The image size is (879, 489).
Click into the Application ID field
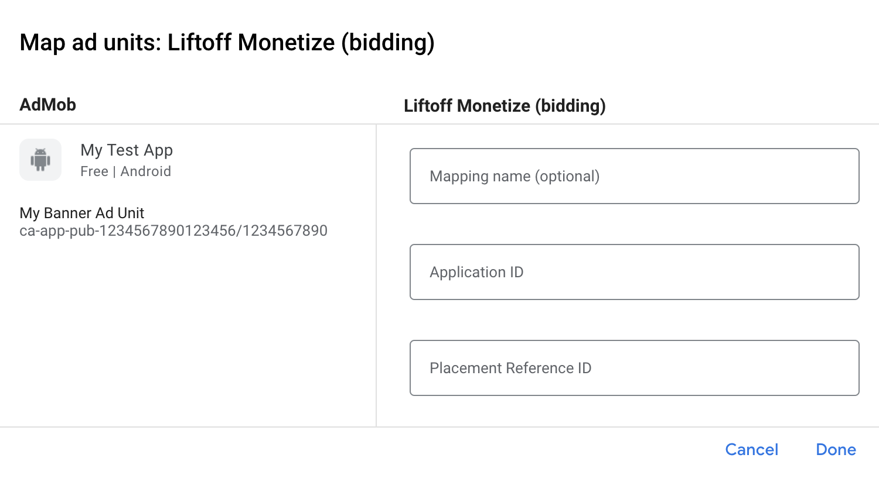[634, 272]
